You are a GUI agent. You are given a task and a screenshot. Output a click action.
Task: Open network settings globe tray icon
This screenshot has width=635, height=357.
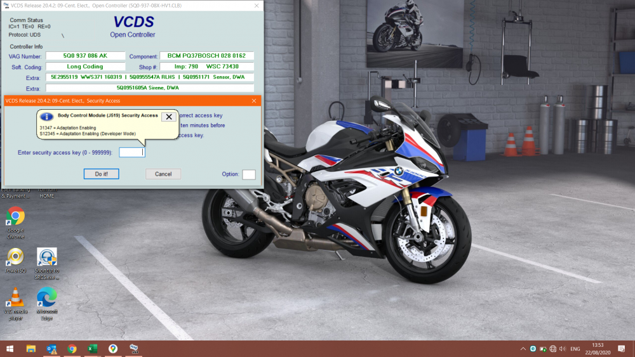pos(553,349)
